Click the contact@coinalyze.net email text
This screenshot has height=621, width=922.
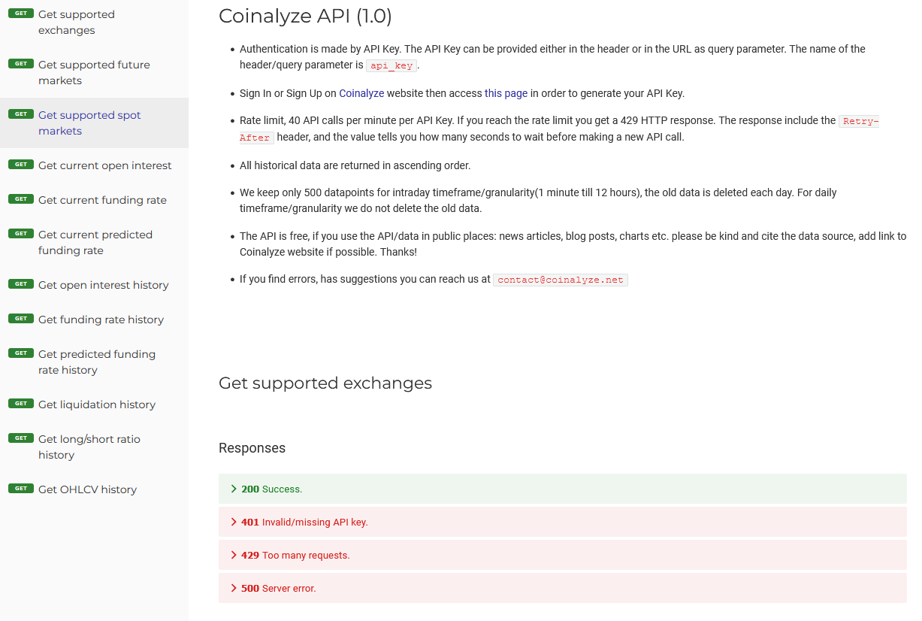pos(561,280)
